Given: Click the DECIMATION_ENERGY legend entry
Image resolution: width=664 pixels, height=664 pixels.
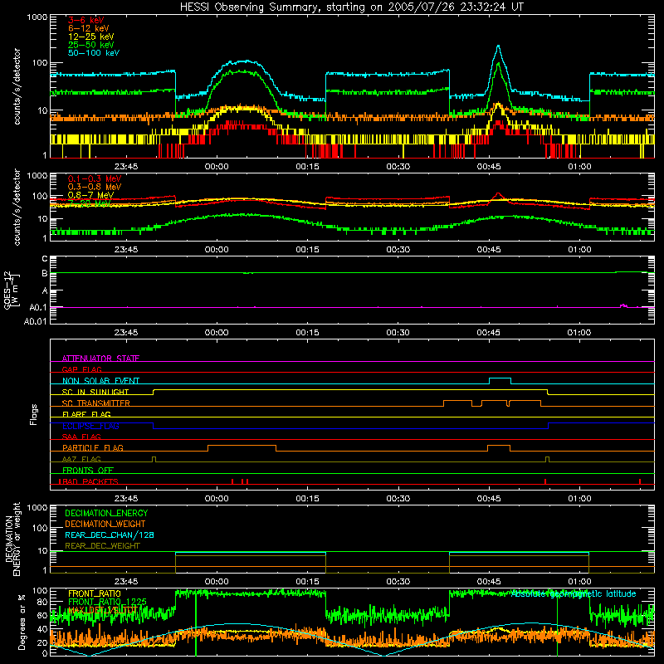Looking at the screenshot, I should [106, 513].
